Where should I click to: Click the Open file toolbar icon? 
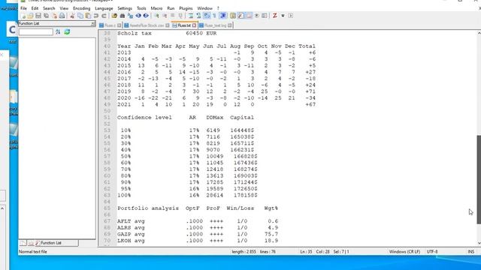pos(30,16)
